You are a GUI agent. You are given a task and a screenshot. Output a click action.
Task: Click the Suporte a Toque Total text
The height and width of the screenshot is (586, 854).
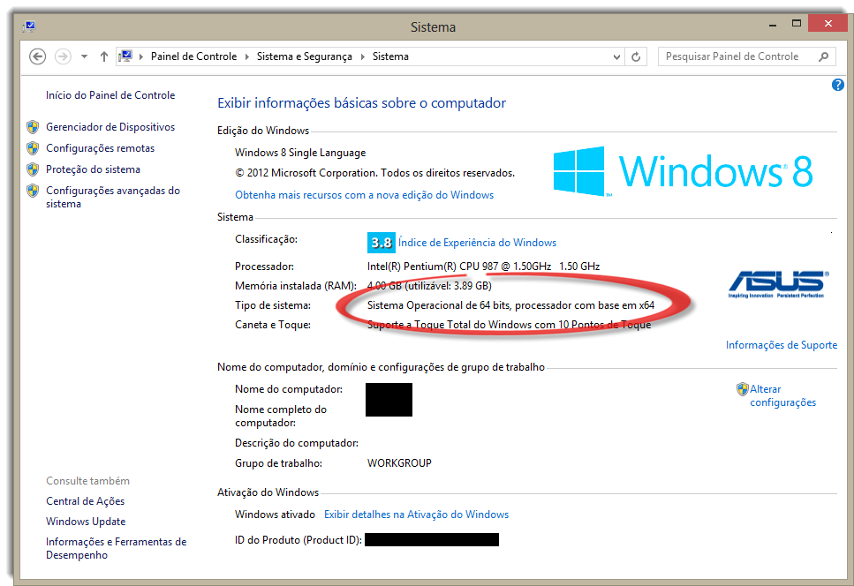point(510,325)
